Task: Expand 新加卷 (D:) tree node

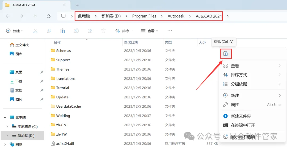Action: (x=7, y=136)
